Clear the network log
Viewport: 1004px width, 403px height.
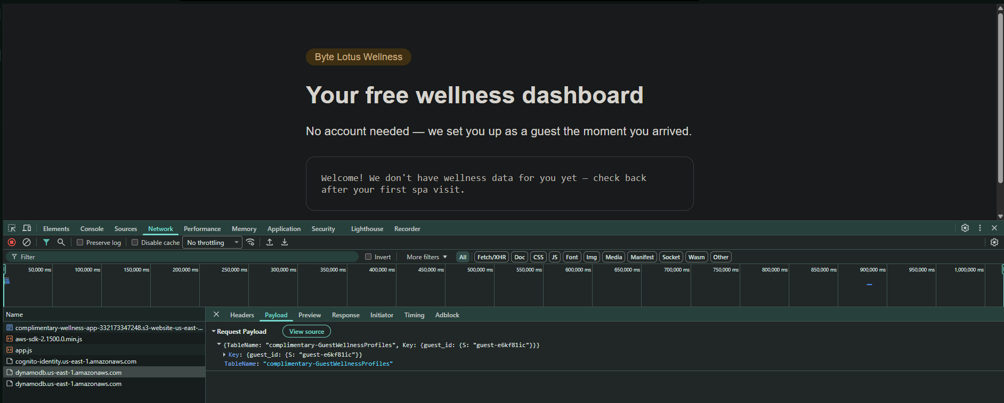pyautogui.click(x=27, y=242)
